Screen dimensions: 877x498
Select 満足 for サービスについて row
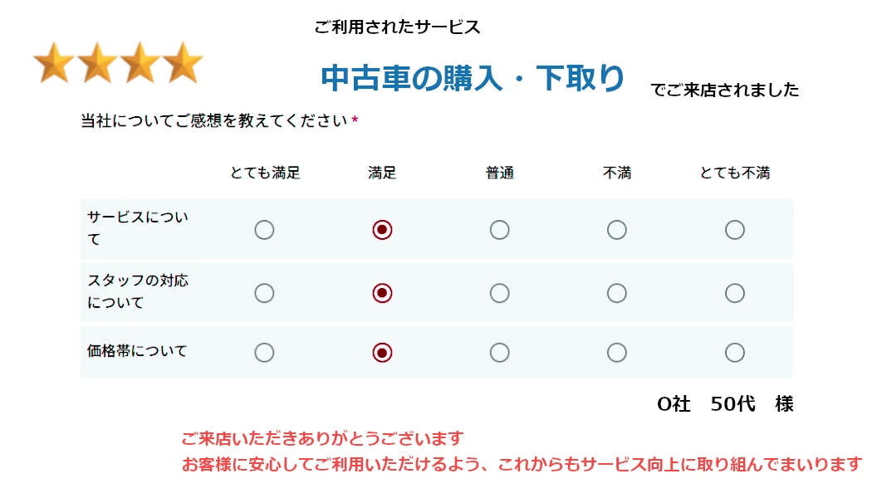(382, 230)
